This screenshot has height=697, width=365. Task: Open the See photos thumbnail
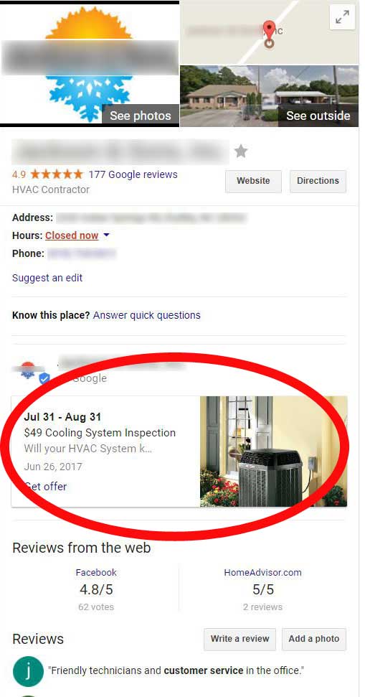(90, 63)
